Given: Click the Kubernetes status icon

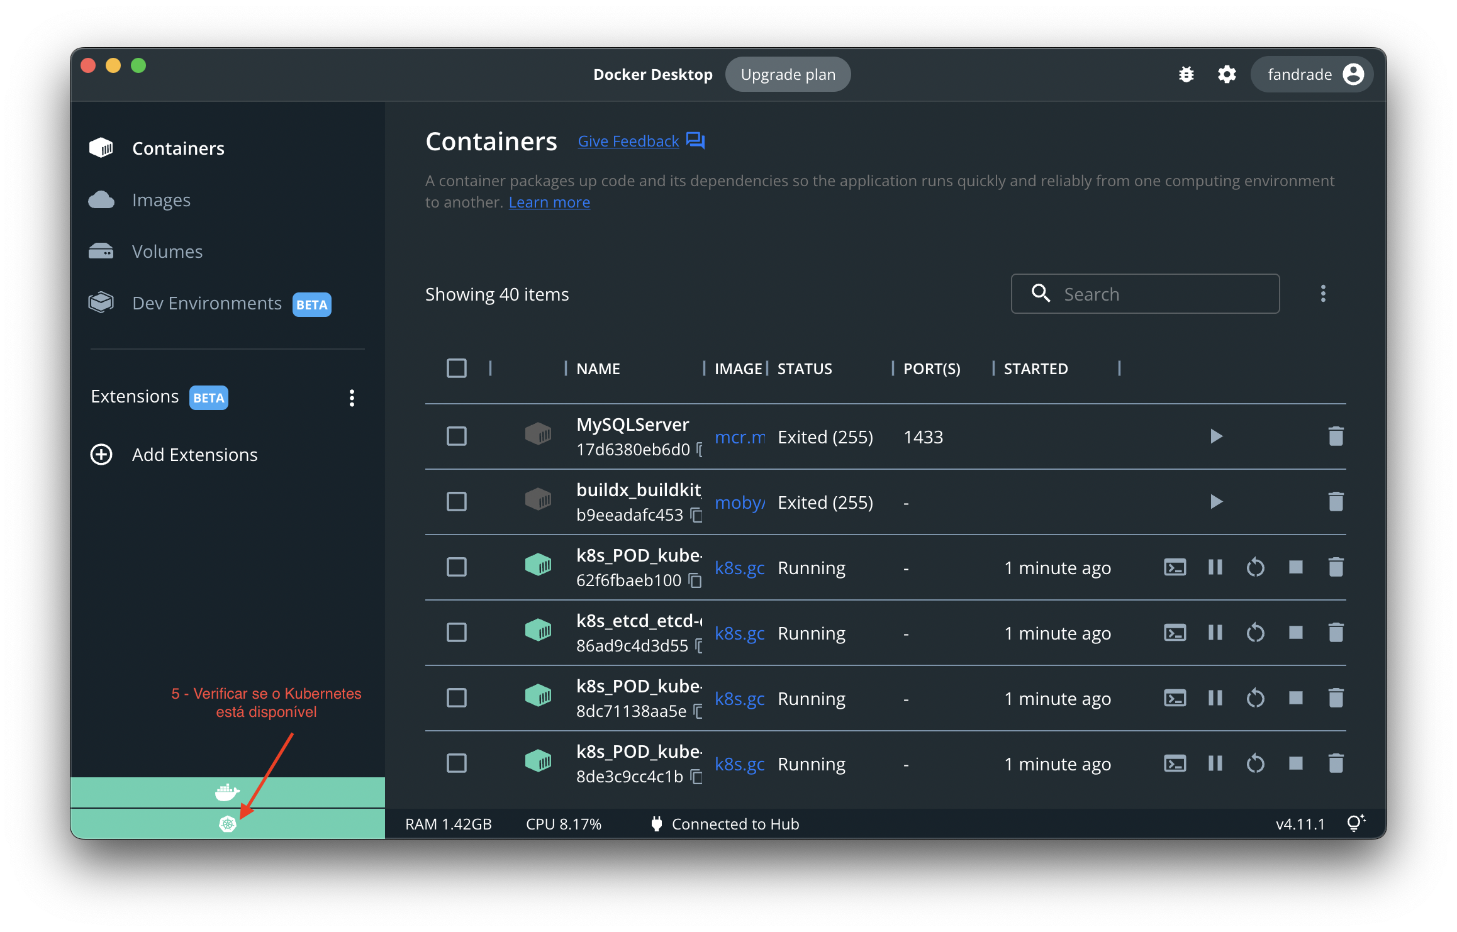Looking at the screenshot, I should coord(227,824).
